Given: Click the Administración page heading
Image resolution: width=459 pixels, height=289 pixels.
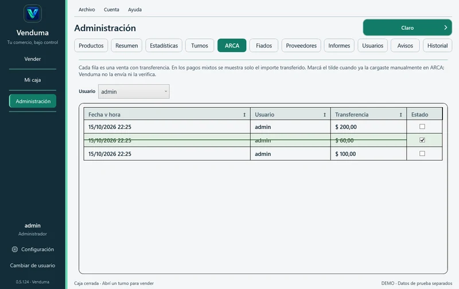Looking at the screenshot, I should click(x=105, y=28).
